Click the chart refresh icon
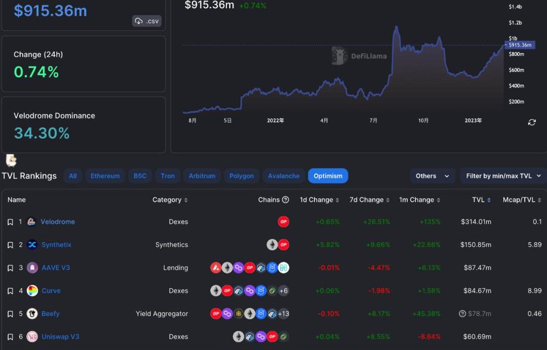Image resolution: width=547 pixels, height=350 pixels. click(x=532, y=122)
